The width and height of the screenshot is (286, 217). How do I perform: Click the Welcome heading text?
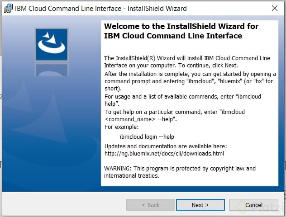tap(181, 31)
